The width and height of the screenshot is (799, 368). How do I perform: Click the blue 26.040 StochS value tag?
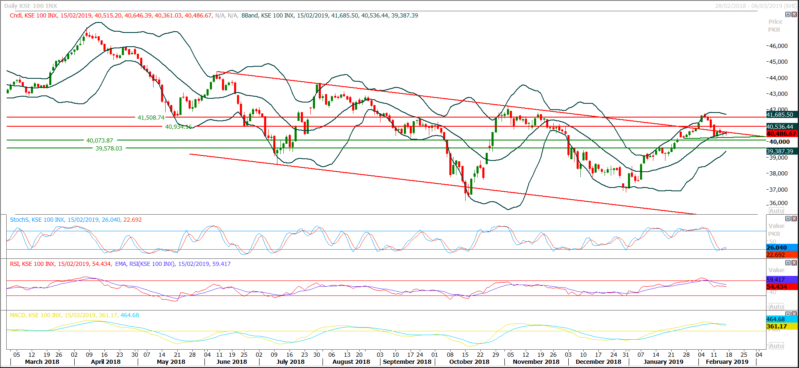click(782, 248)
